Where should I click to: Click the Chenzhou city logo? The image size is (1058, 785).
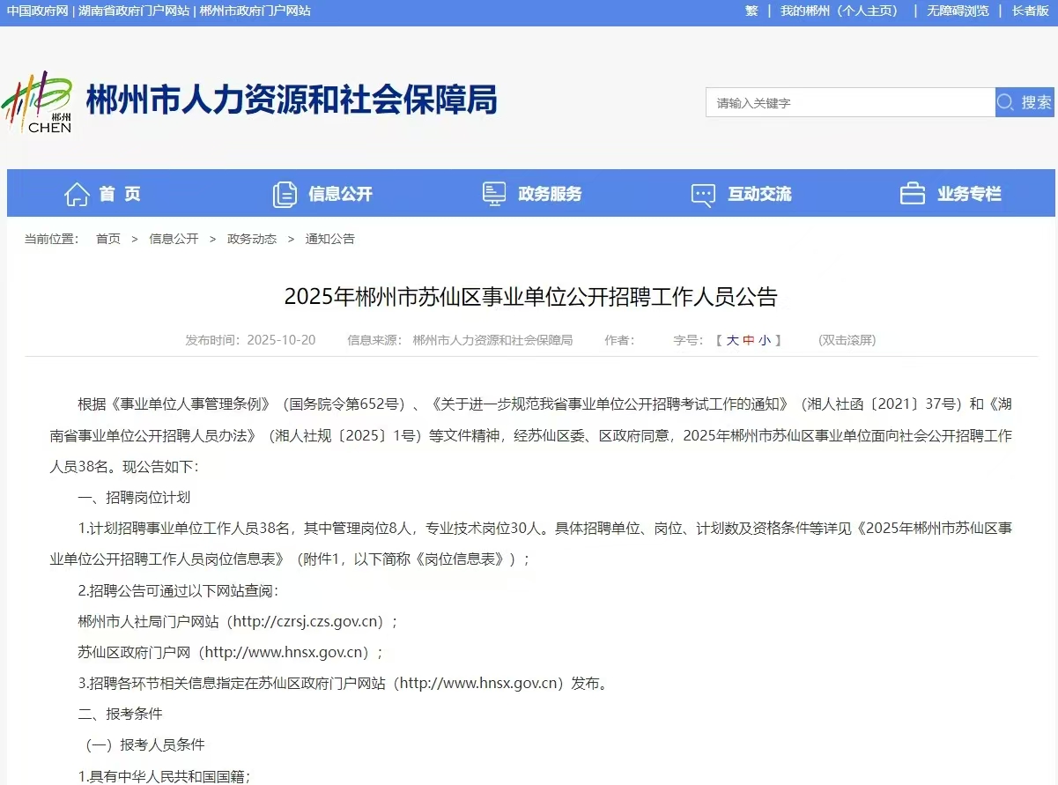coord(40,101)
